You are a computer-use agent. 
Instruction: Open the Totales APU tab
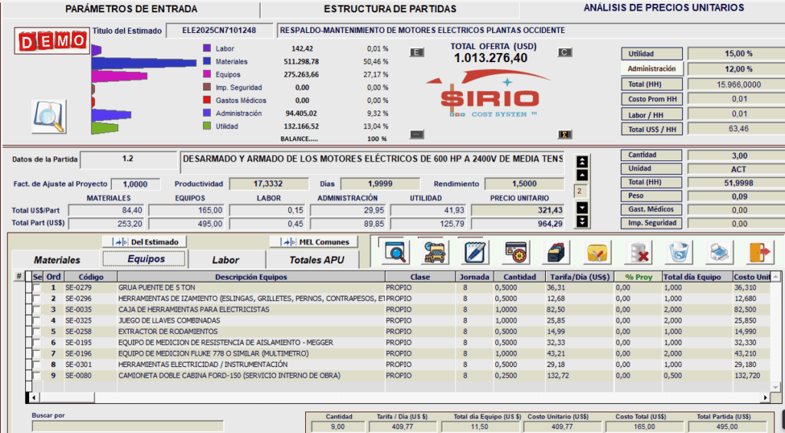(x=316, y=261)
